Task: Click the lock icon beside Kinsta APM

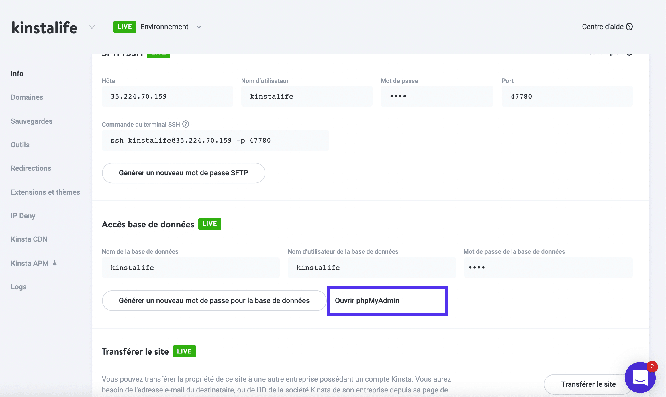Action: [x=55, y=262]
